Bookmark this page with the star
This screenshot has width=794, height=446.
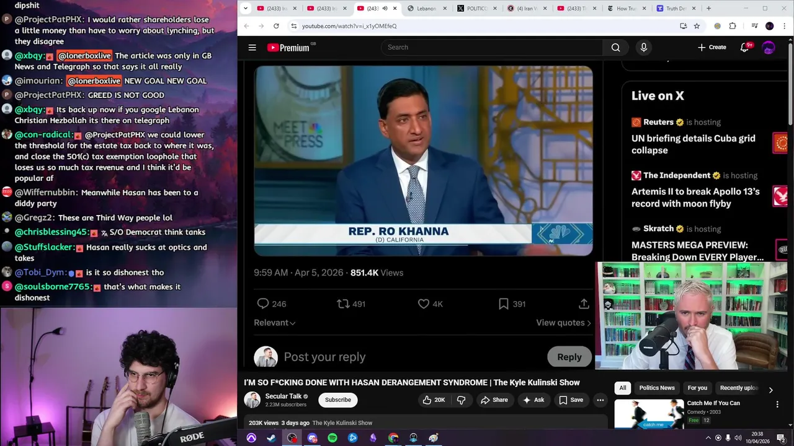pos(697,26)
